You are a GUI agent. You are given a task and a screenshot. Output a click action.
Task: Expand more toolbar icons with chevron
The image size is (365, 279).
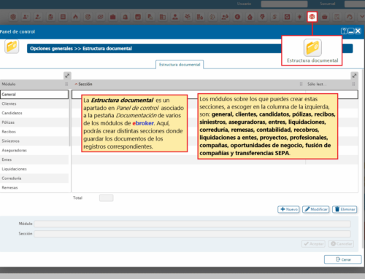[x=361, y=17]
